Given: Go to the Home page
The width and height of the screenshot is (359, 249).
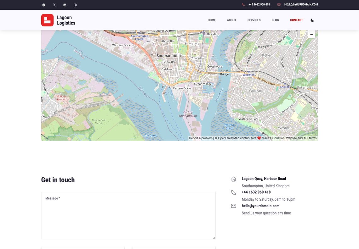Looking at the screenshot, I should coord(212,20).
